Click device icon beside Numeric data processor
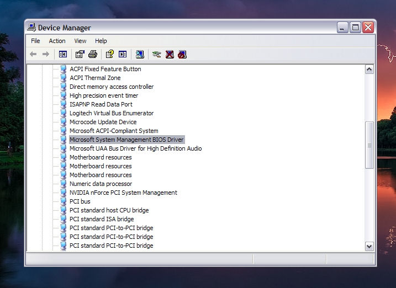This screenshot has width=396, height=288. coord(63,184)
